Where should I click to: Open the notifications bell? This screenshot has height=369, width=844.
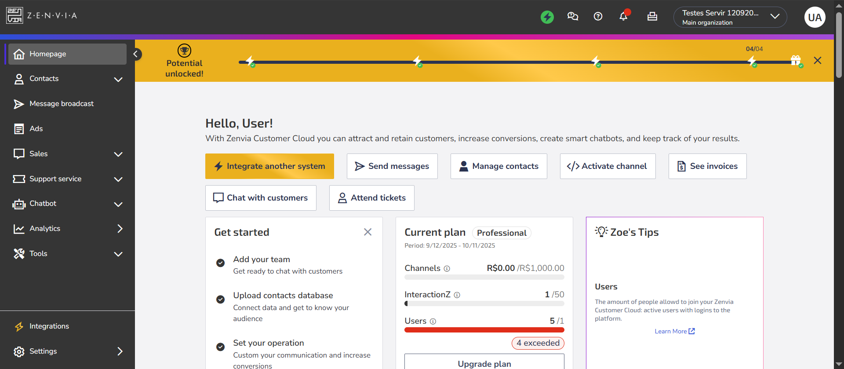pyautogui.click(x=623, y=17)
